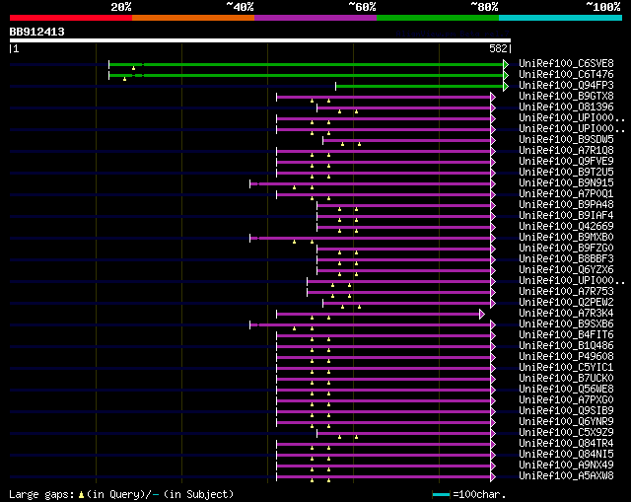Select hit label UniRef100_A9NX49
Image resolution: width=631 pixels, height=502 pixels.
(x=566, y=466)
